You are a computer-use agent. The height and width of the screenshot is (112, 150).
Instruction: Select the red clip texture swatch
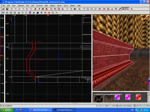coord(138,97)
